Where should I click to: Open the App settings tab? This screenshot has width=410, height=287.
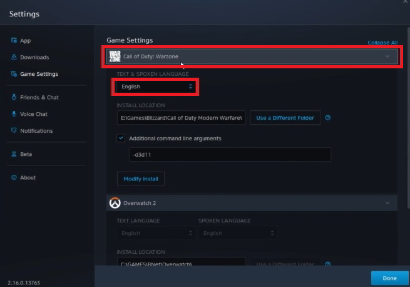click(x=26, y=41)
